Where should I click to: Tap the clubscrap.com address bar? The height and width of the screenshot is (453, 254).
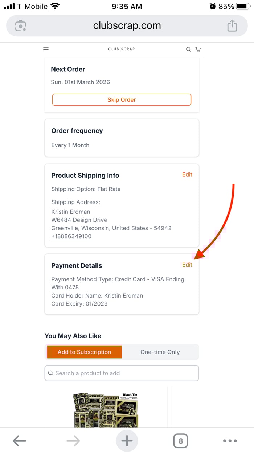[x=127, y=26]
